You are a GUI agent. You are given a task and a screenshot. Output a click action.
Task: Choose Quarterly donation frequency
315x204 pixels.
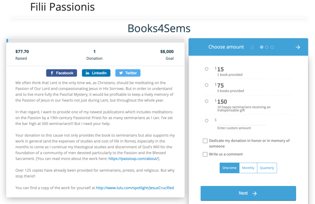tap(267, 168)
